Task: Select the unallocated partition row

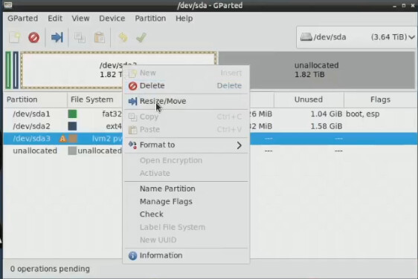Action: click(x=210, y=151)
